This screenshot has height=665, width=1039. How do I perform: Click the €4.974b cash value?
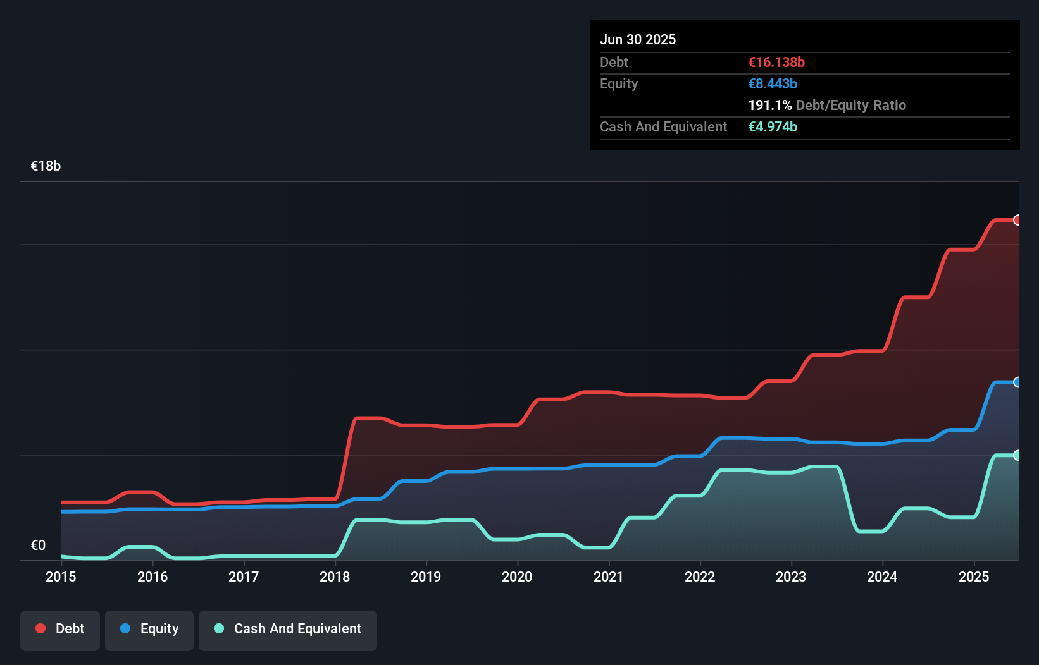pyautogui.click(x=773, y=126)
